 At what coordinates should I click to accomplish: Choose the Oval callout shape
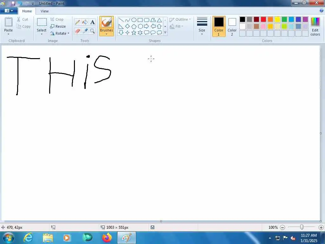[153, 33]
